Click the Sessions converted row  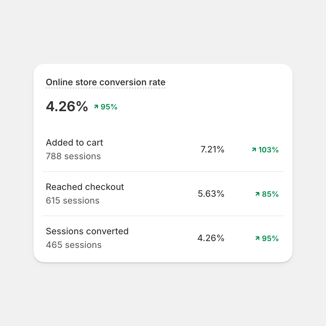[x=87, y=231]
